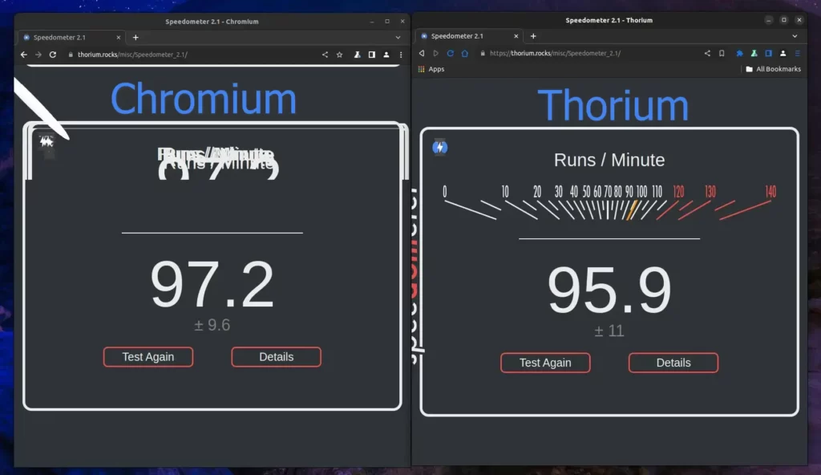The width and height of the screenshot is (821, 475).
Task: Share this page from Chromium's toolbar
Action: [x=326, y=55]
